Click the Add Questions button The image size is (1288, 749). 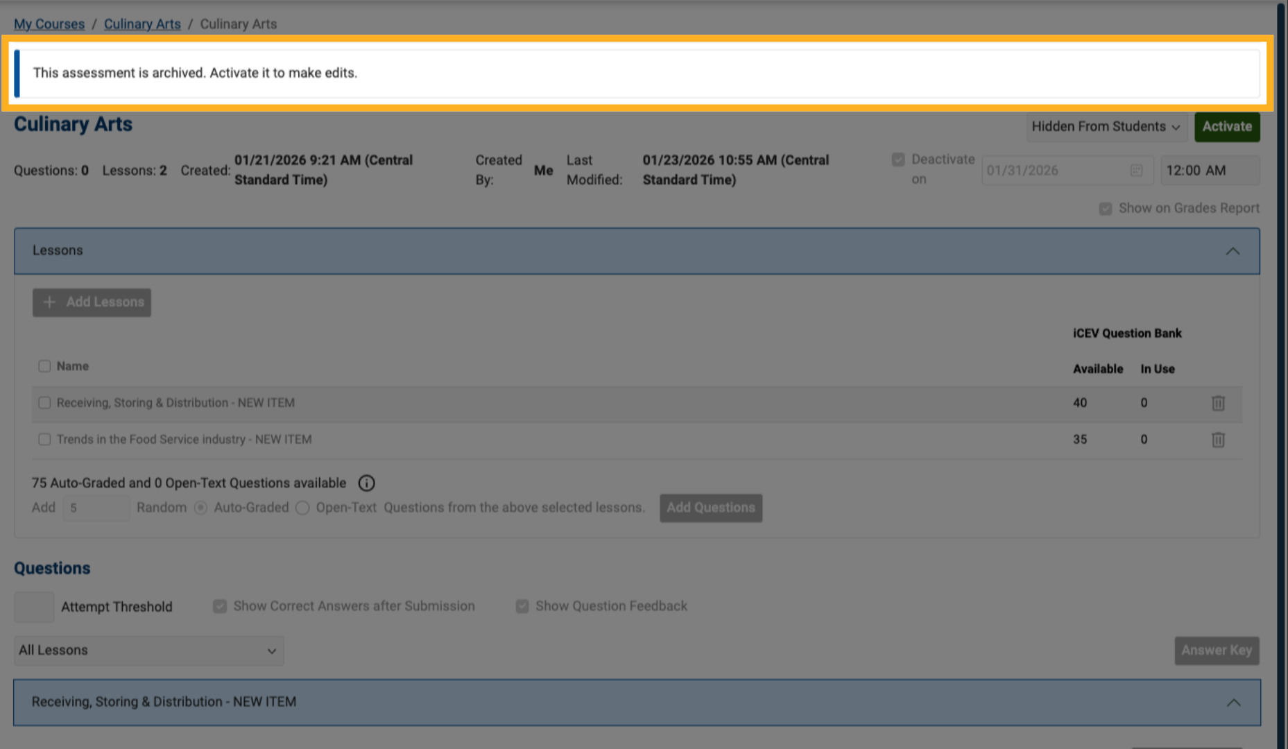point(711,508)
